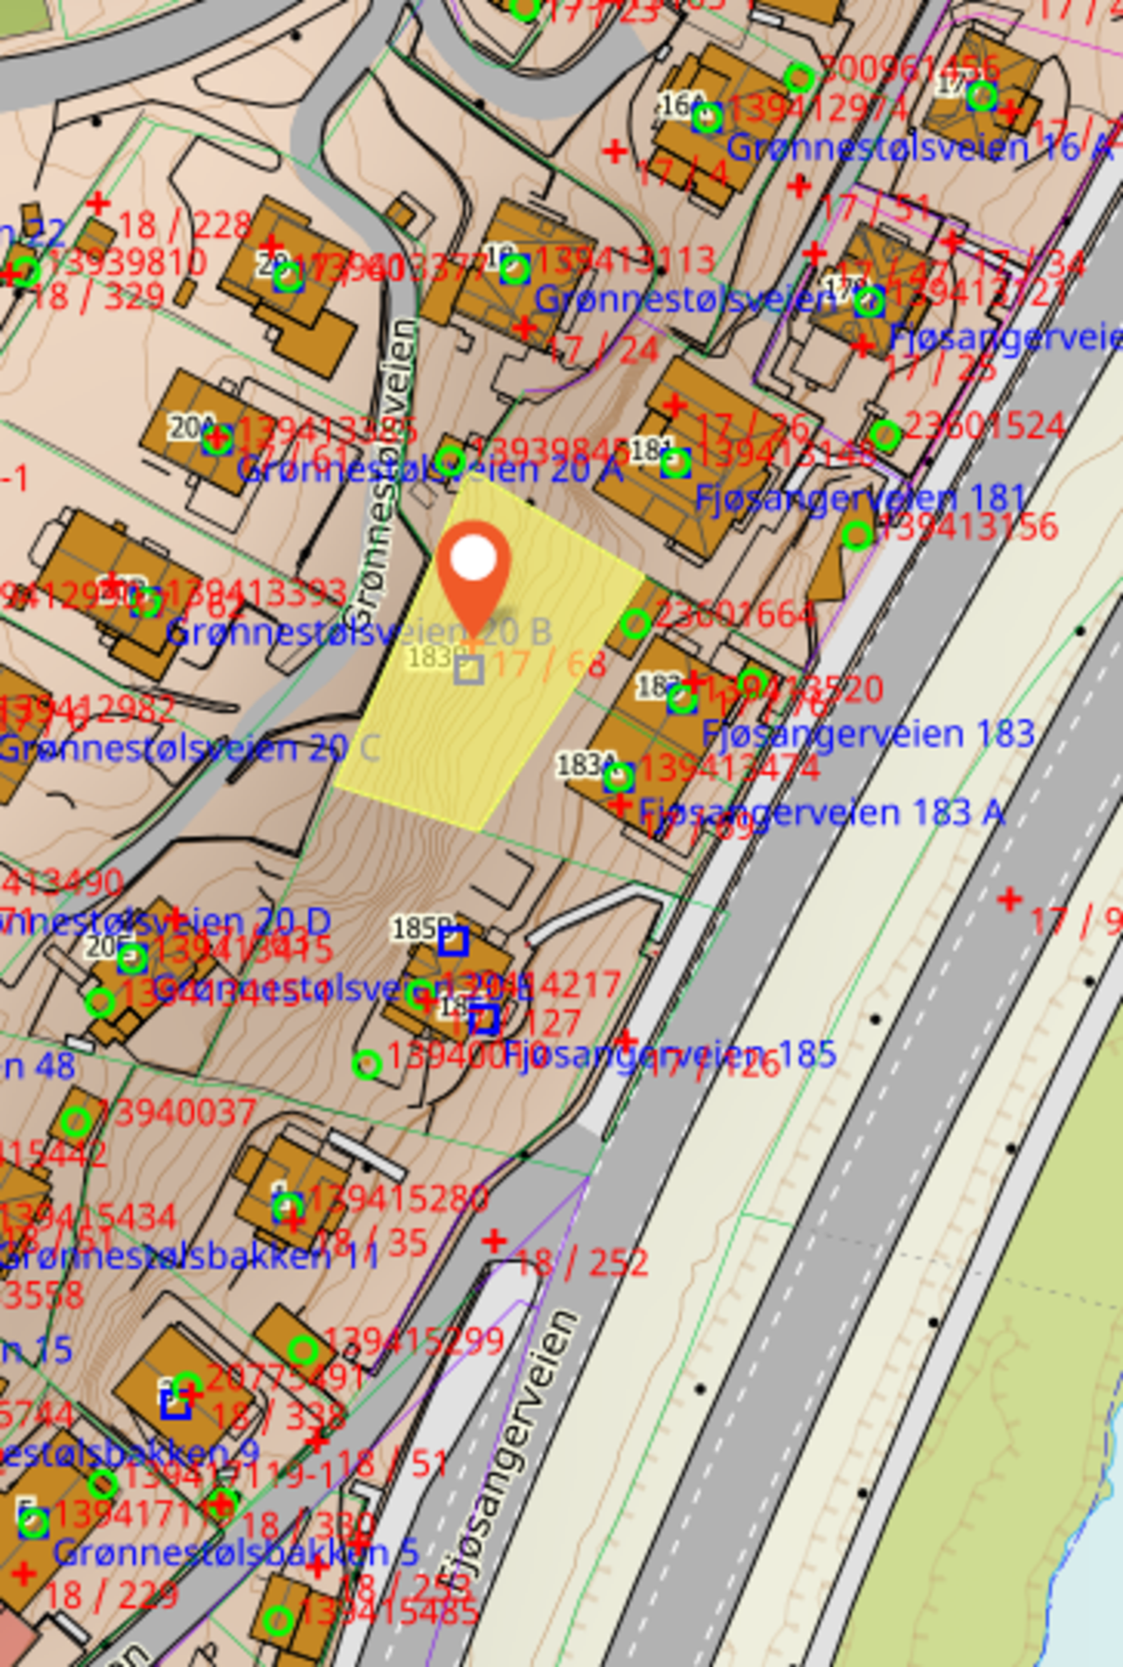This screenshot has width=1123, height=1667.
Task: Select address label Grønnestølsveien 20 A
Action: click(430, 469)
